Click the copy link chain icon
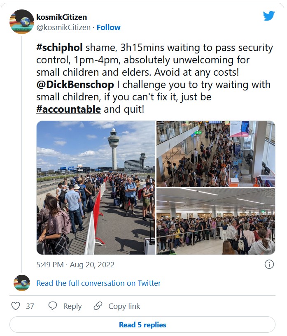Image resolution: width=287 pixels, height=336 pixels. [x=98, y=306]
